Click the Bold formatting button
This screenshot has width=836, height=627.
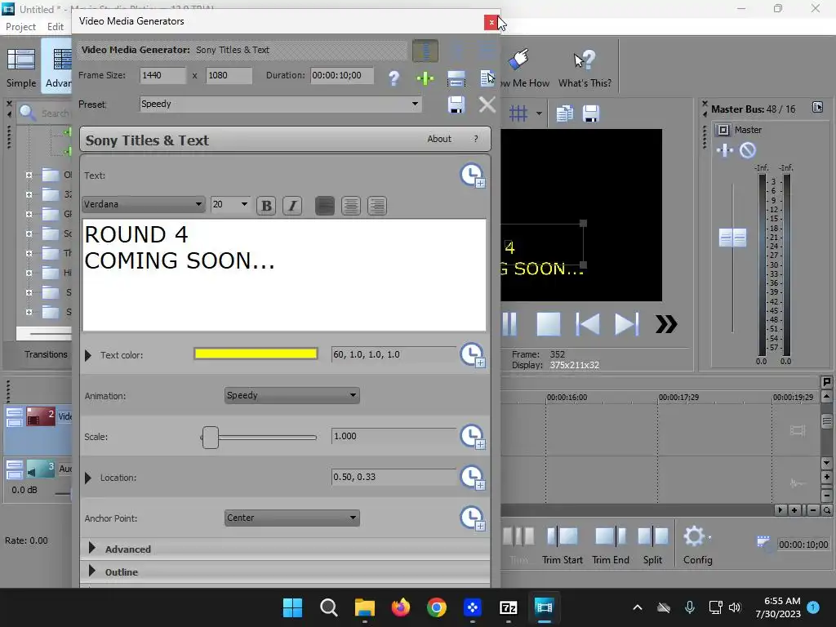tap(266, 206)
